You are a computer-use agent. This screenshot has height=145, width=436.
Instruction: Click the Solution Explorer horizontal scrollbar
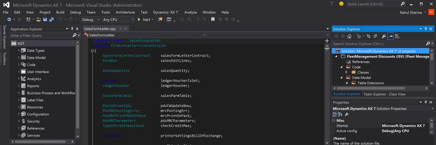pos(380,88)
